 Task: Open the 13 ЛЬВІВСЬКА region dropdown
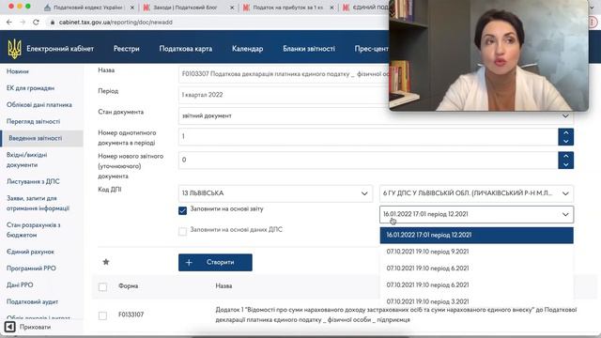pyautogui.click(x=275, y=193)
